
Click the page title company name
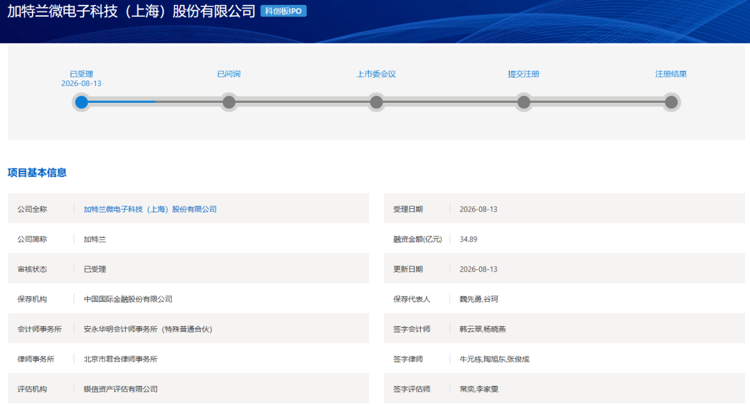(131, 11)
